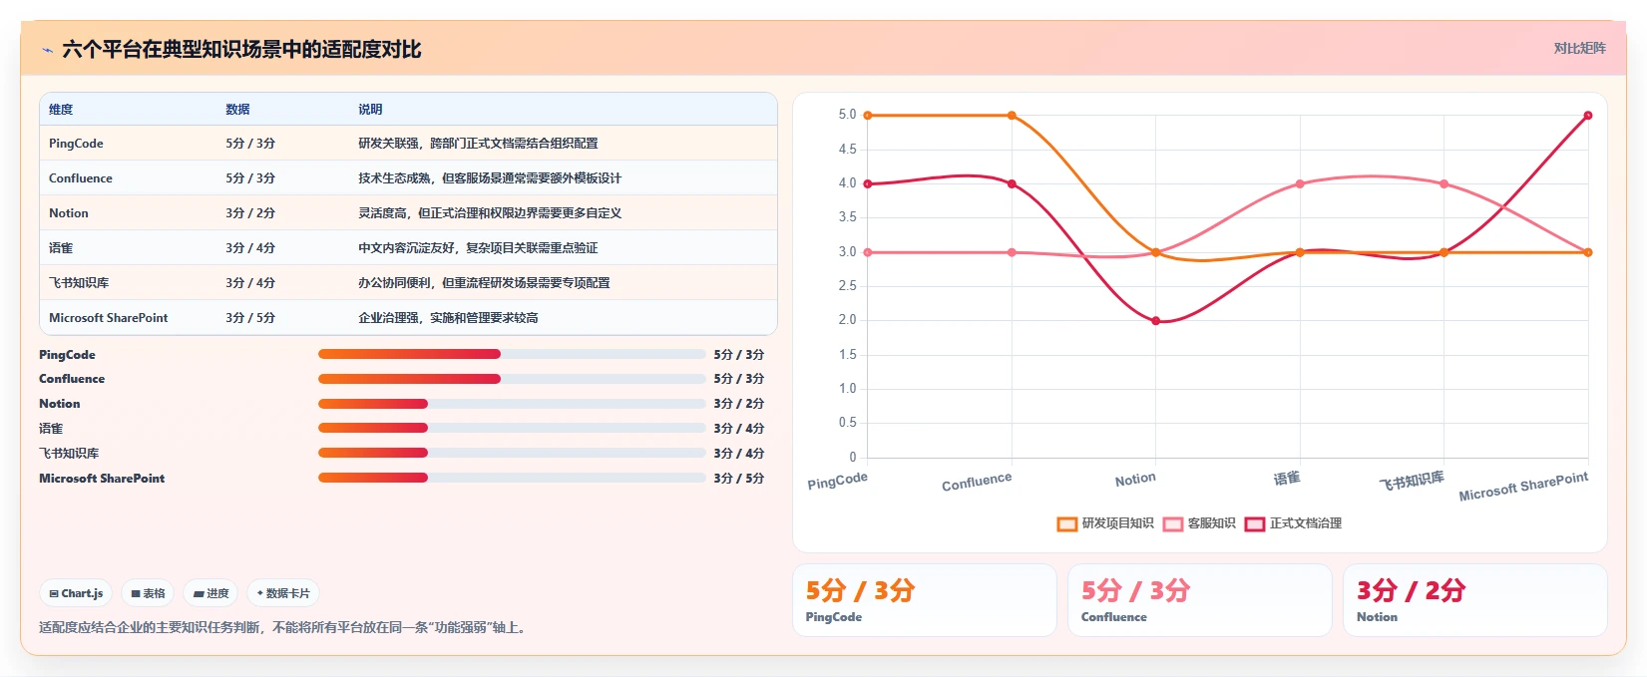
Task: Click the 说明 table column header
Action: point(370,110)
